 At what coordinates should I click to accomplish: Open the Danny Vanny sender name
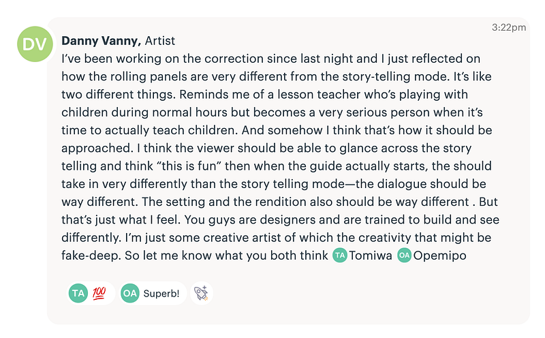pos(101,41)
